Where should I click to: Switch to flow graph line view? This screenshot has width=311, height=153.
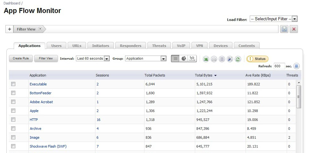[192, 59]
